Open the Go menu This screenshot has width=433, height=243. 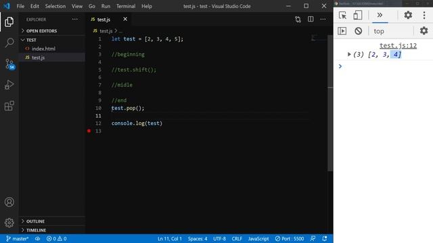pyautogui.click(x=92, y=6)
